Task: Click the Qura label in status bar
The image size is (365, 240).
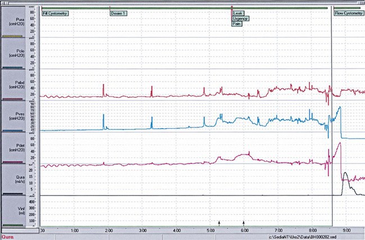Action: [x=7, y=237]
